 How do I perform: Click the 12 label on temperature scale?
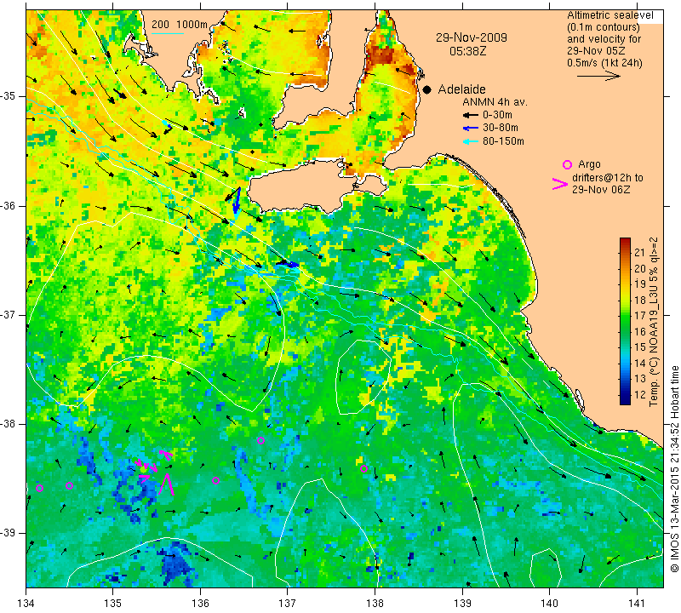[x=640, y=394]
